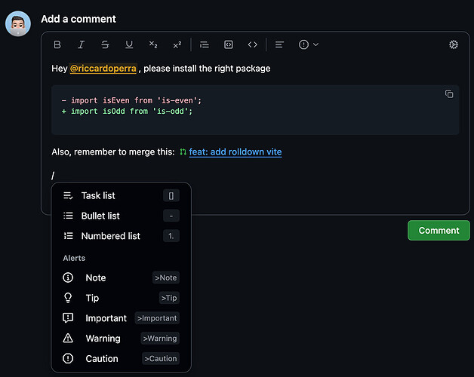Apply superscript formatting
This screenshot has height=377, width=474.
click(177, 44)
